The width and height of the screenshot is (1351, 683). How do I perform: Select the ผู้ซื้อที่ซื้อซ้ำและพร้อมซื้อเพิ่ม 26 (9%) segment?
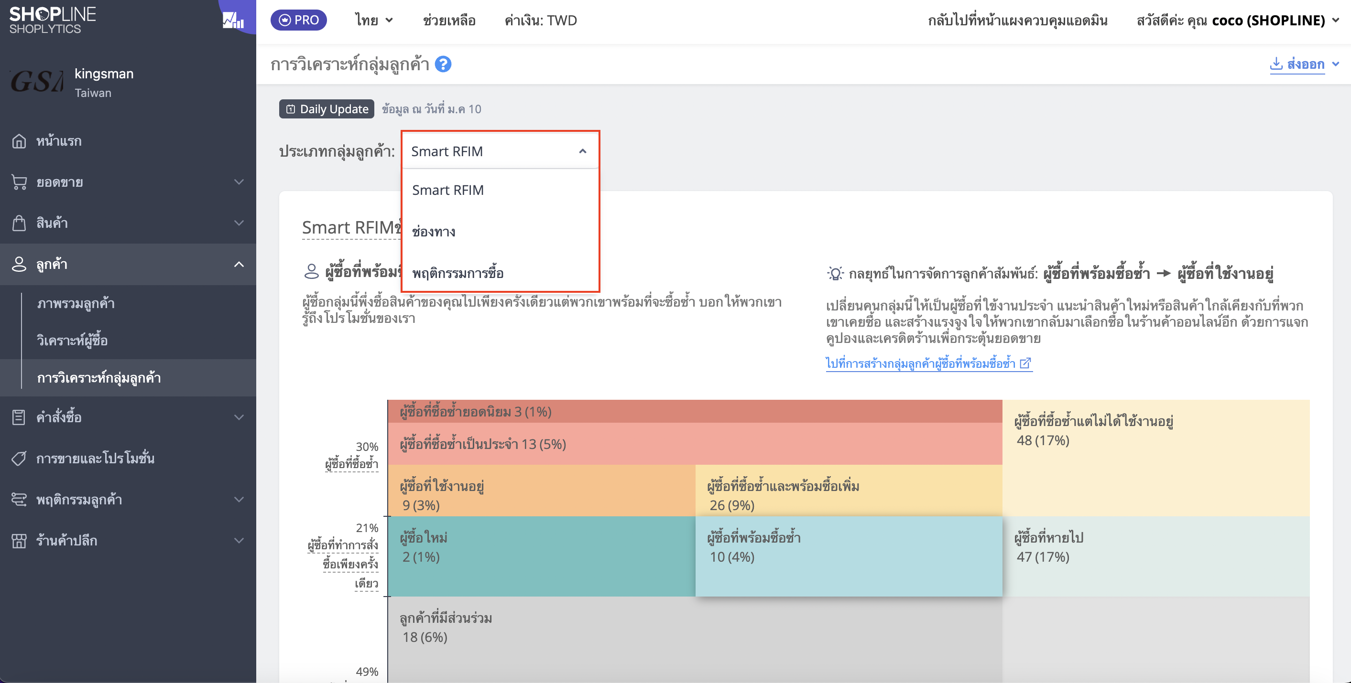849,491
